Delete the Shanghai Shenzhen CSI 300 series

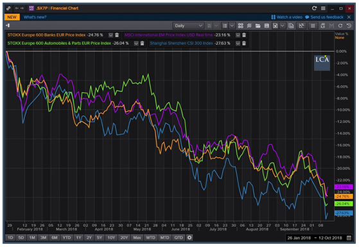pyautogui.click(x=244, y=43)
